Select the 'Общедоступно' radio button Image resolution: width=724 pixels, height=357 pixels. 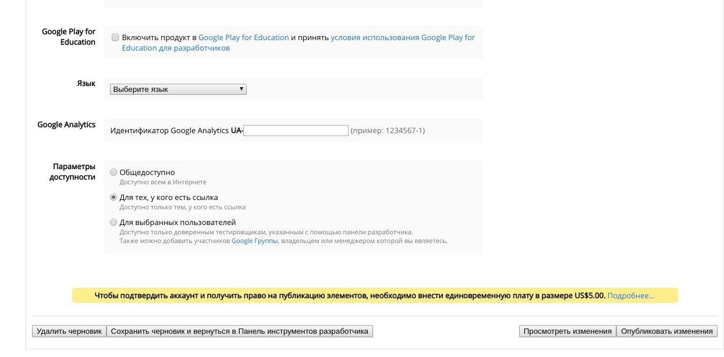(113, 172)
